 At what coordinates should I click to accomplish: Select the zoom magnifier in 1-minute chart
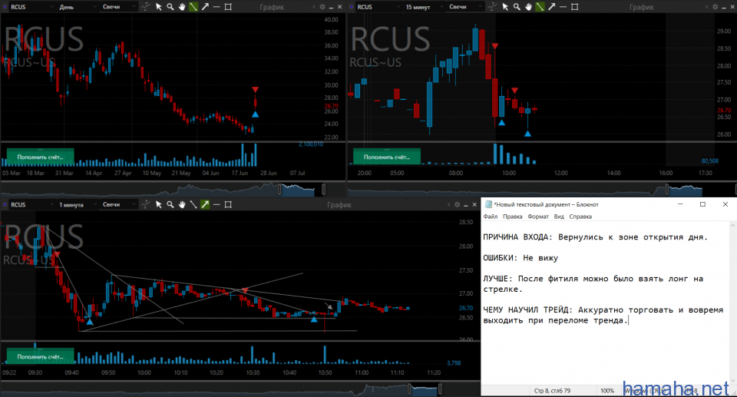click(170, 204)
